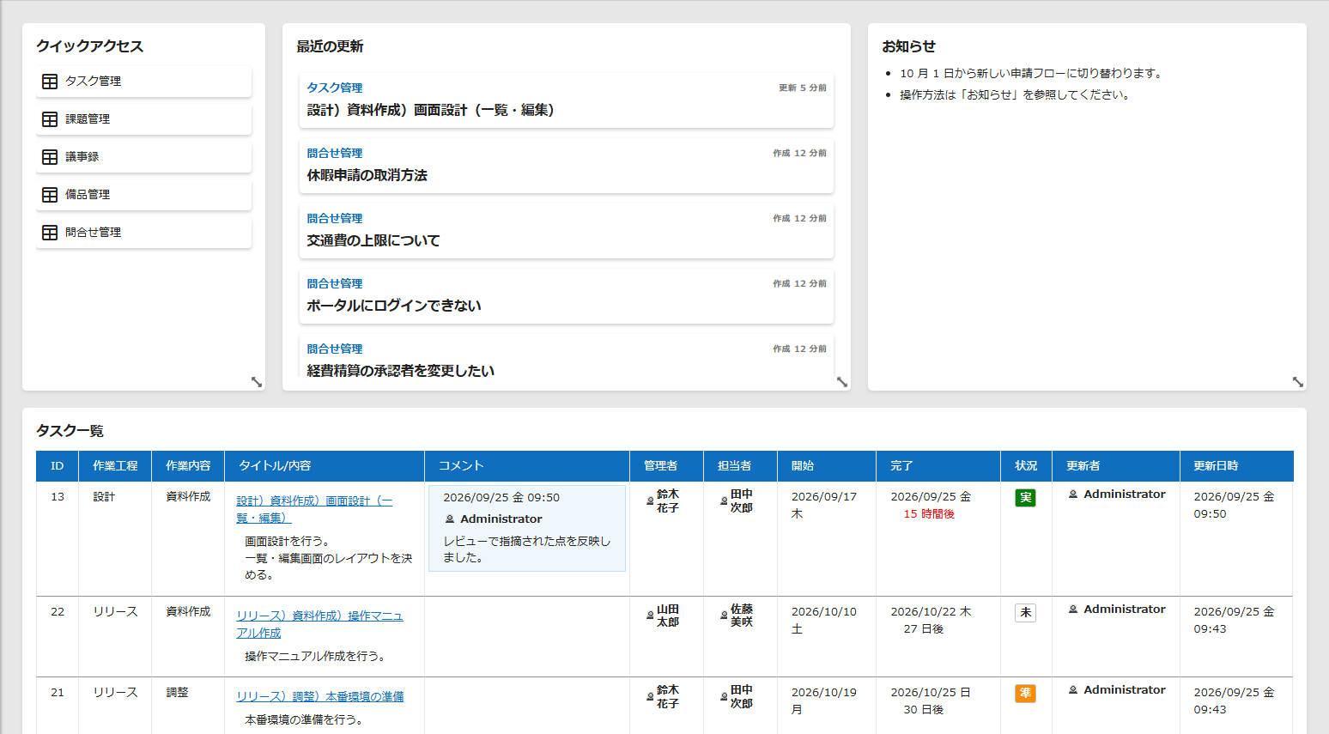
Task: Click user icon in the Administrator comment
Action: [450, 519]
